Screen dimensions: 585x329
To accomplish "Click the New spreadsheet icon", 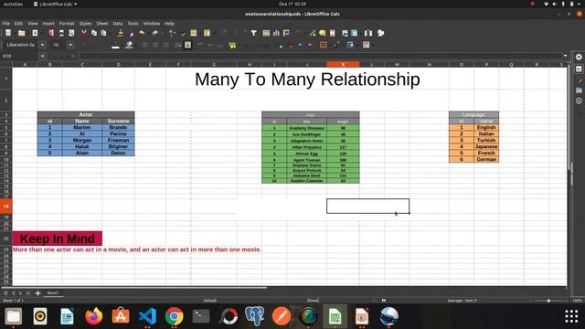I will click(x=8, y=33).
